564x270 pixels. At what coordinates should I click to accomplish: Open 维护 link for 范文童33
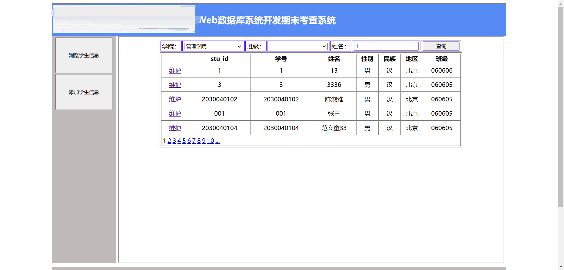pyautogui.click(x=175, y=128)
